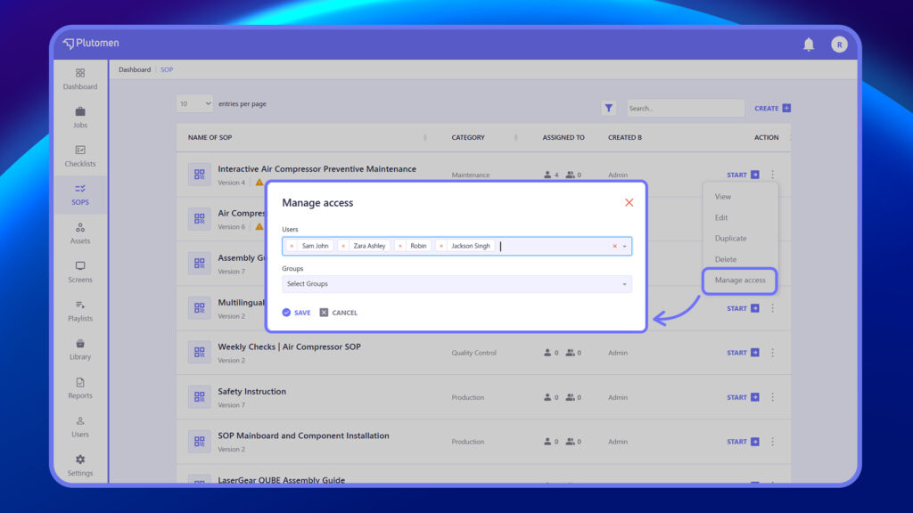Open the Reports sidebar item
The height and width of the screenshot is (513, 913).
79,388
